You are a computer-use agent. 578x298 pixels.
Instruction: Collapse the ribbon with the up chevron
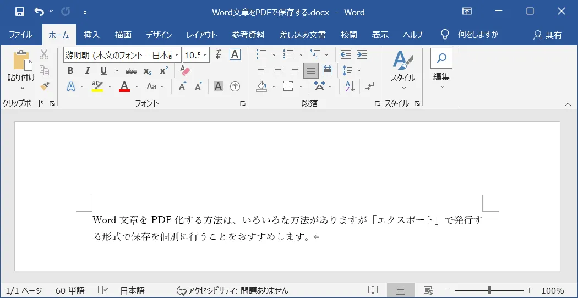568,104
